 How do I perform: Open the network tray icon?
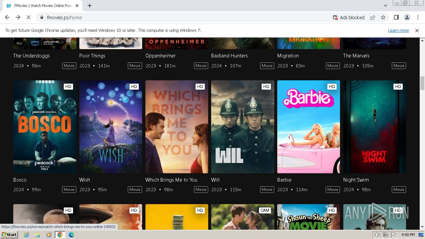385,235
